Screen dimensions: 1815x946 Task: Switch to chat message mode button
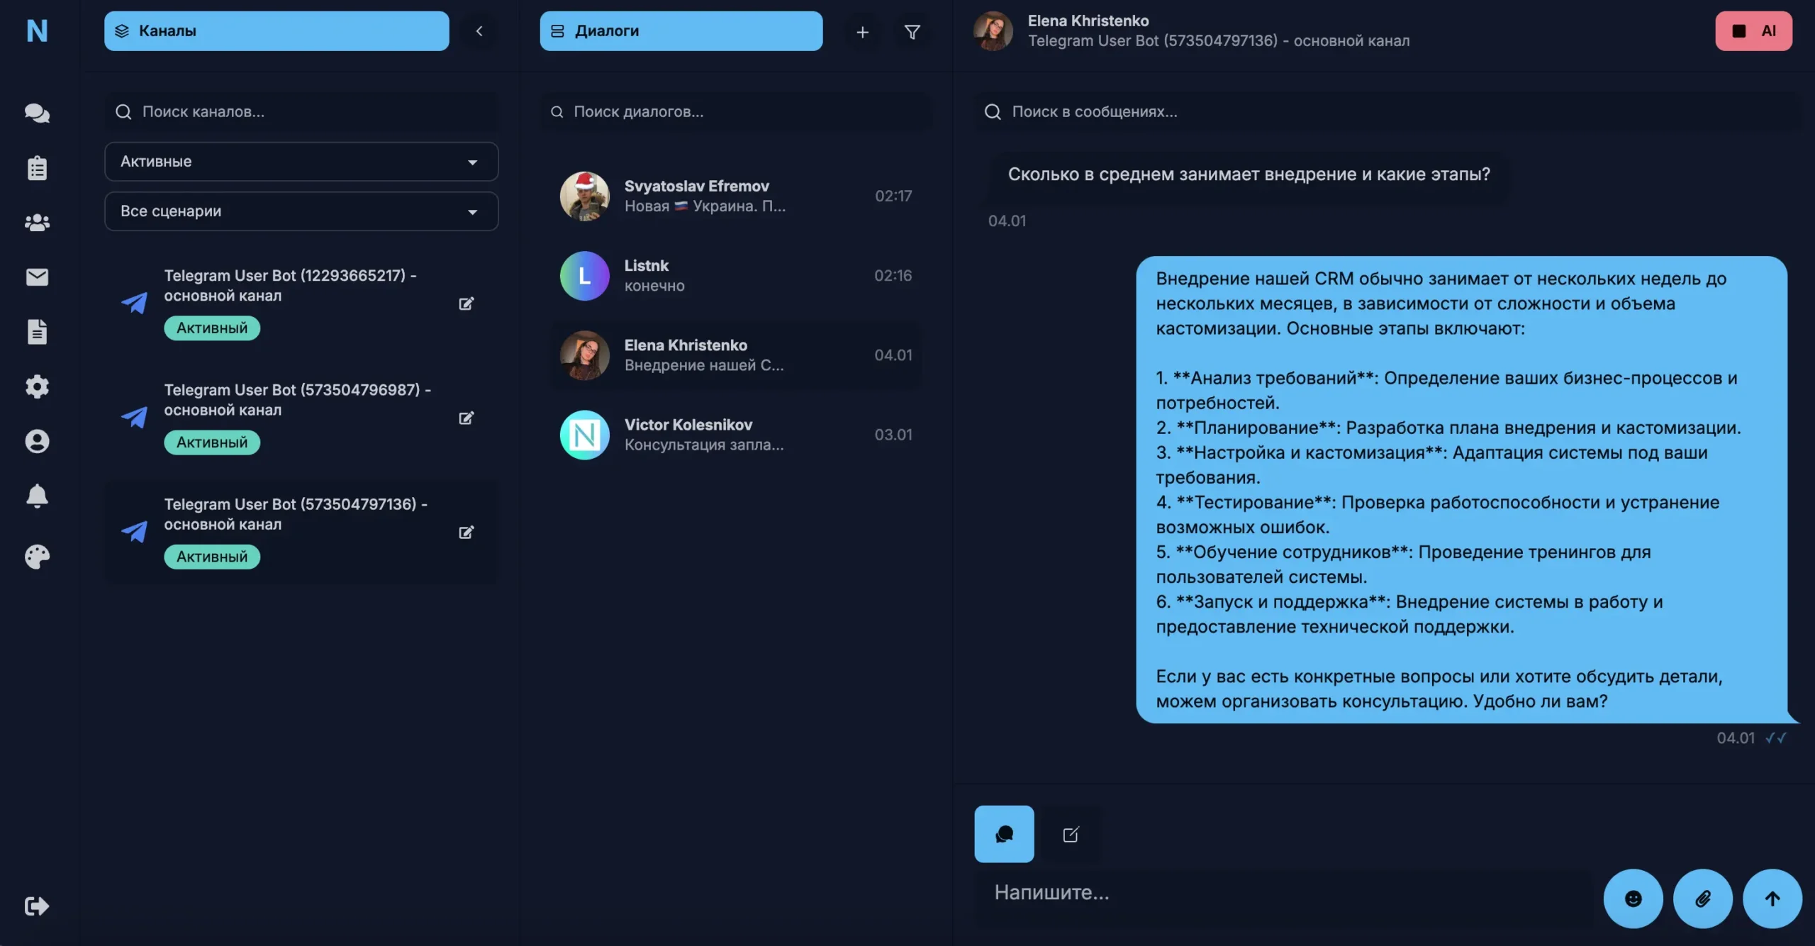point(1004,834)
